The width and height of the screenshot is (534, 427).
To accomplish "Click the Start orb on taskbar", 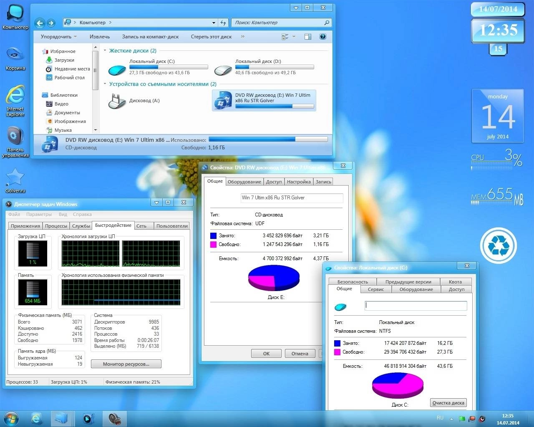I will [x=11, y=418].
